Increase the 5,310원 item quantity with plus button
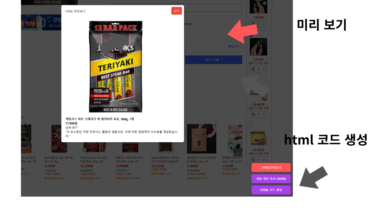The height and width of the screenshot is (208, 371). click(264, 69)
